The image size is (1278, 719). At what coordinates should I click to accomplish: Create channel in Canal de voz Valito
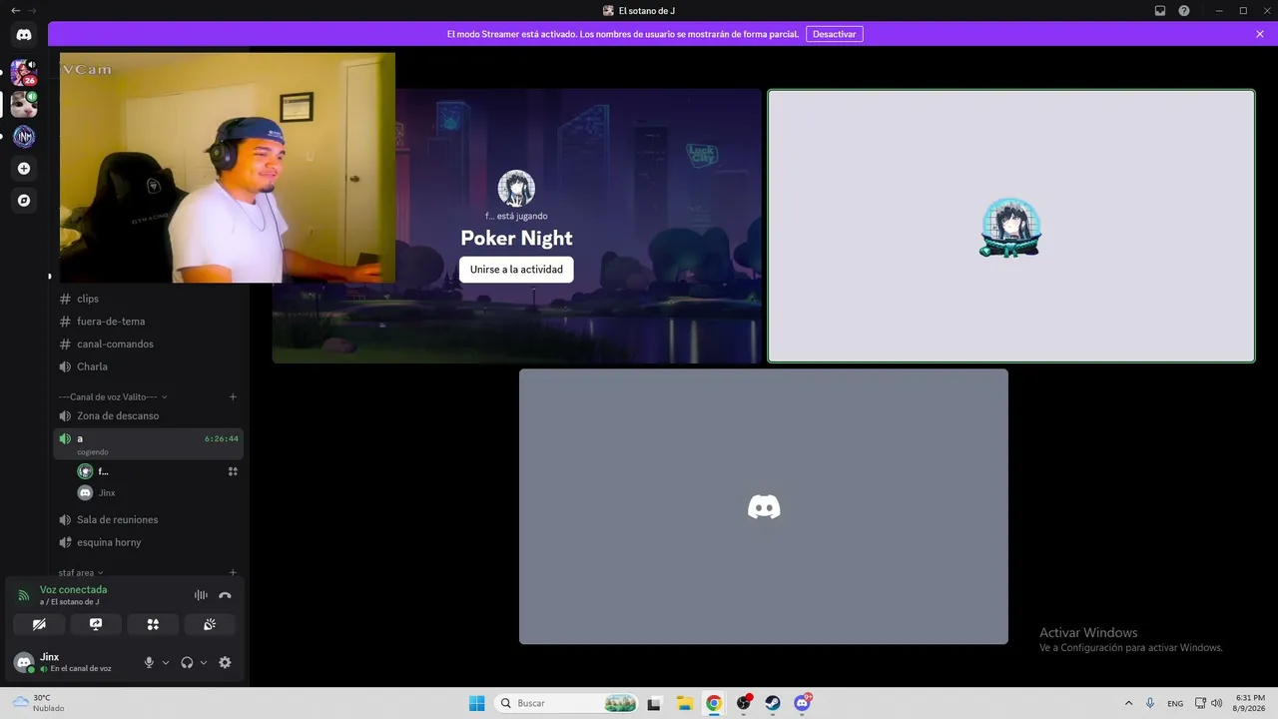click(233, 397)
